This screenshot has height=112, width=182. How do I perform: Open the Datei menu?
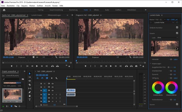coord(3,6)
